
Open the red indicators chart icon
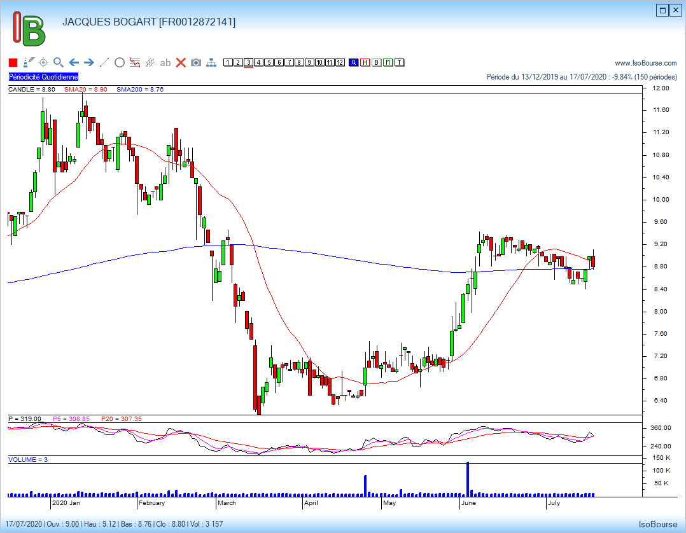[135, 62]
